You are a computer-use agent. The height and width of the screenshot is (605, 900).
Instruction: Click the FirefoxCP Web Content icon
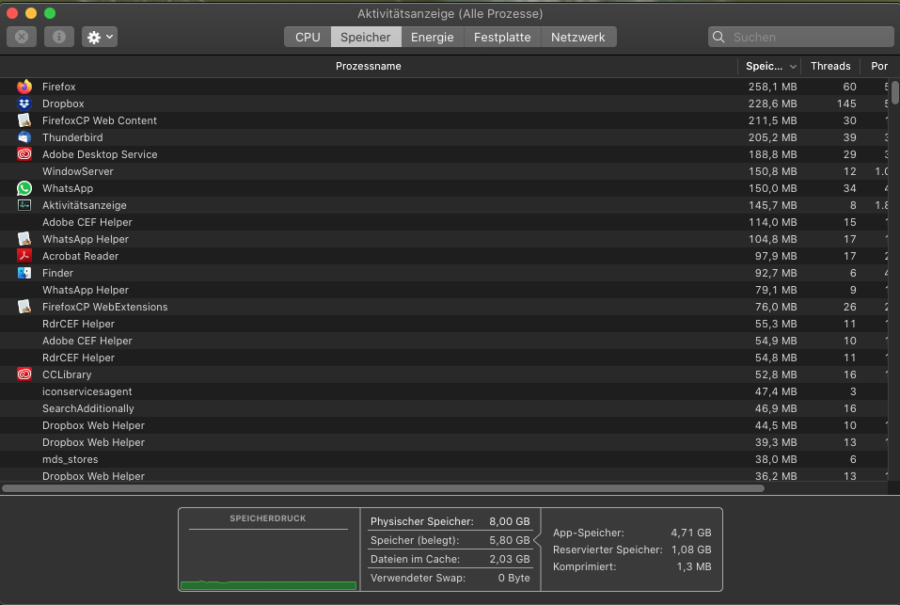pos(24,120)
